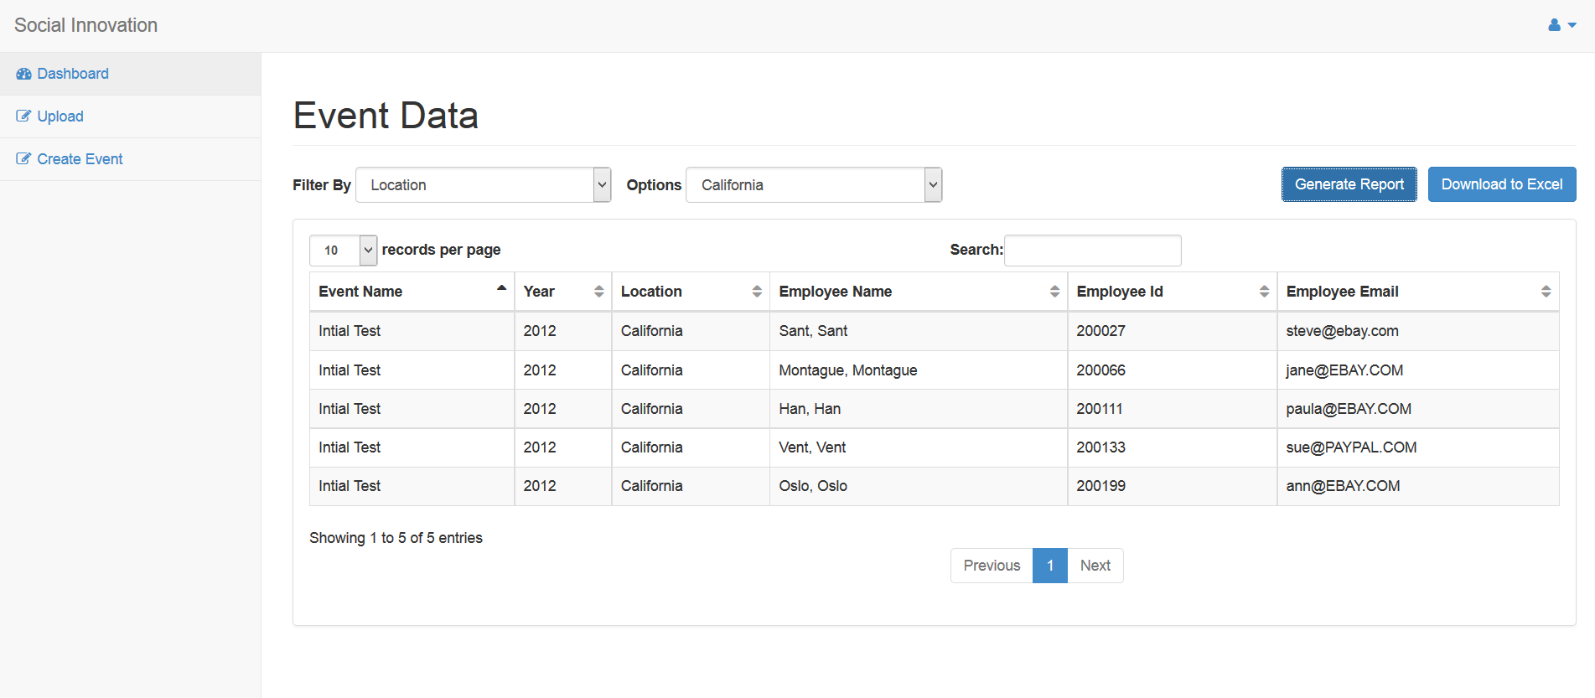Click employee name Sant, Sant
This screenshot has height=698, width=1595.
(x=813, y=331)
